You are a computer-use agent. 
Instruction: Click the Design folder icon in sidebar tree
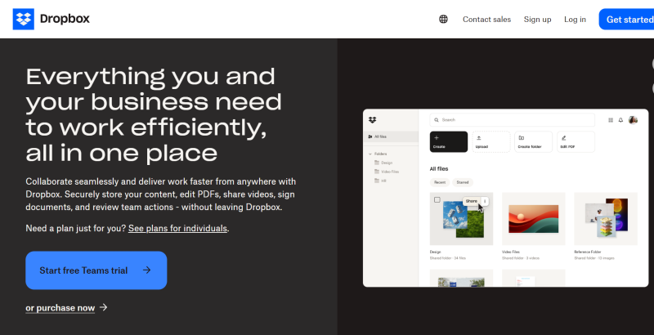coord(377,163)
